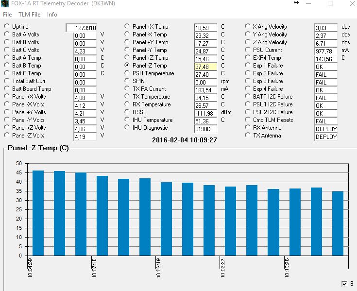Select the Exp 3 Failure radio button

point(248,81)
